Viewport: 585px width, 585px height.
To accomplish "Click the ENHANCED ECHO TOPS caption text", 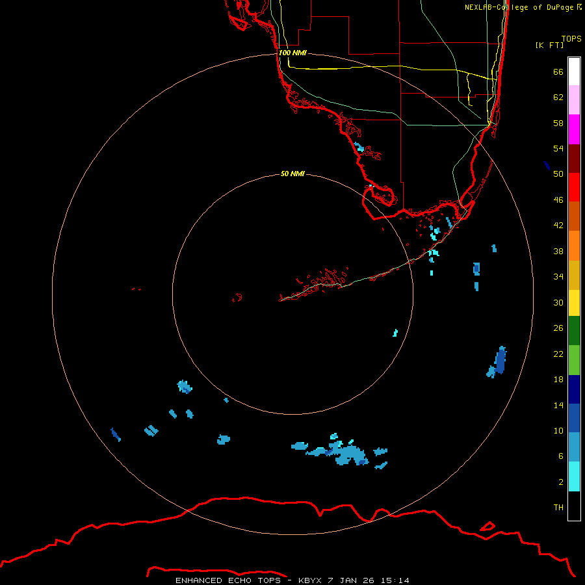I will click(x=228, y=580).
